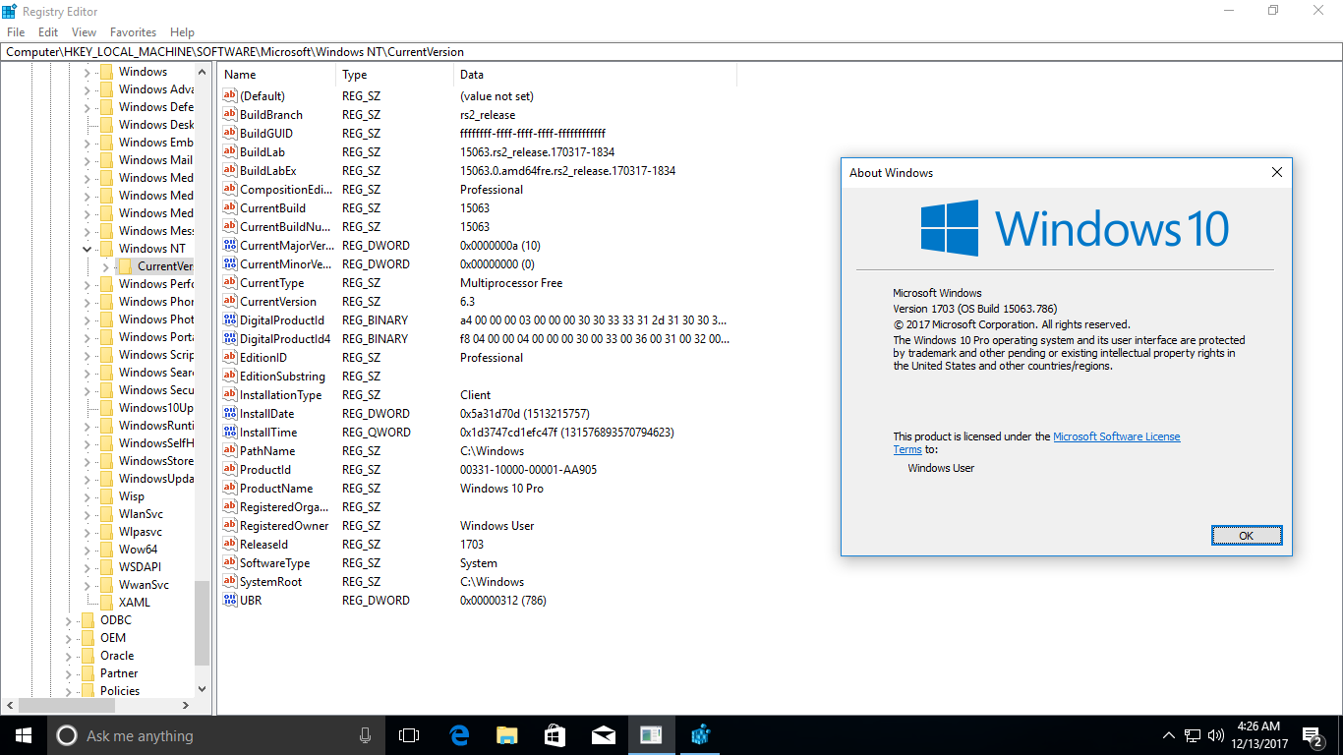This screenshot has height=755, width=1343.
Task: Select the CurrentBuild value name
Action: pyautogui.click(x=272, y=208)
